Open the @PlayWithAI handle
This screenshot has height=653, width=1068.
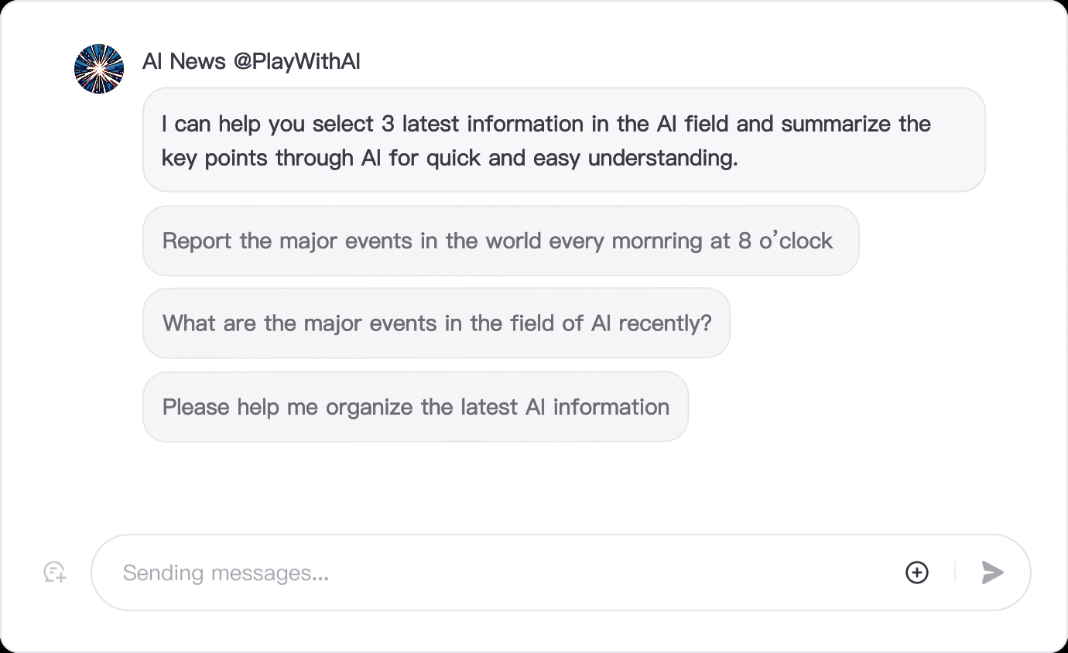297,62
